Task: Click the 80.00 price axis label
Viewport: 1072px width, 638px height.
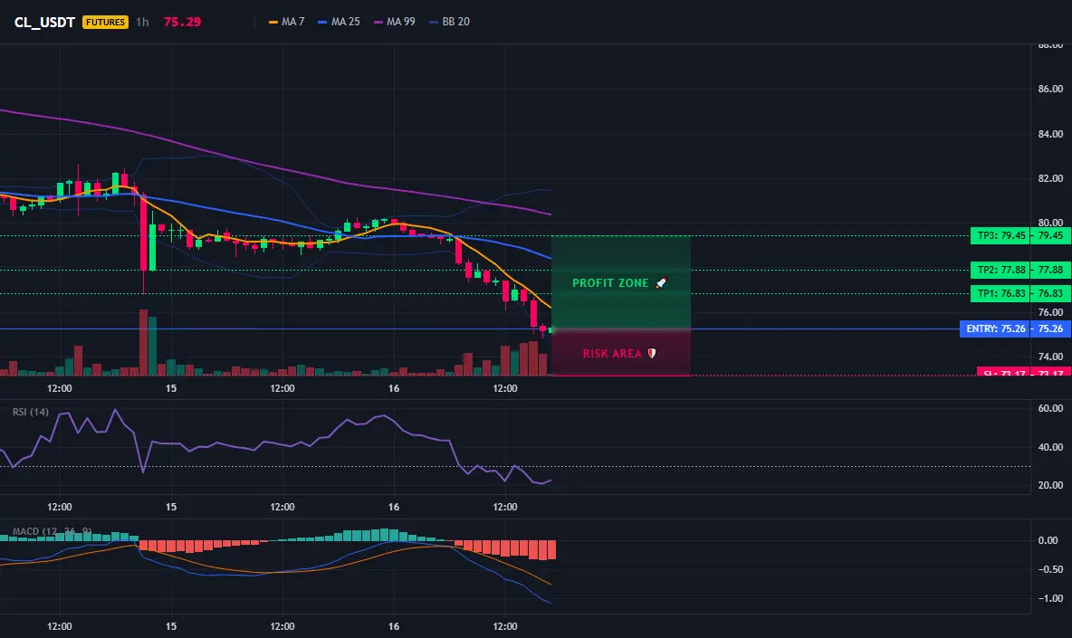Action: 1050,222
